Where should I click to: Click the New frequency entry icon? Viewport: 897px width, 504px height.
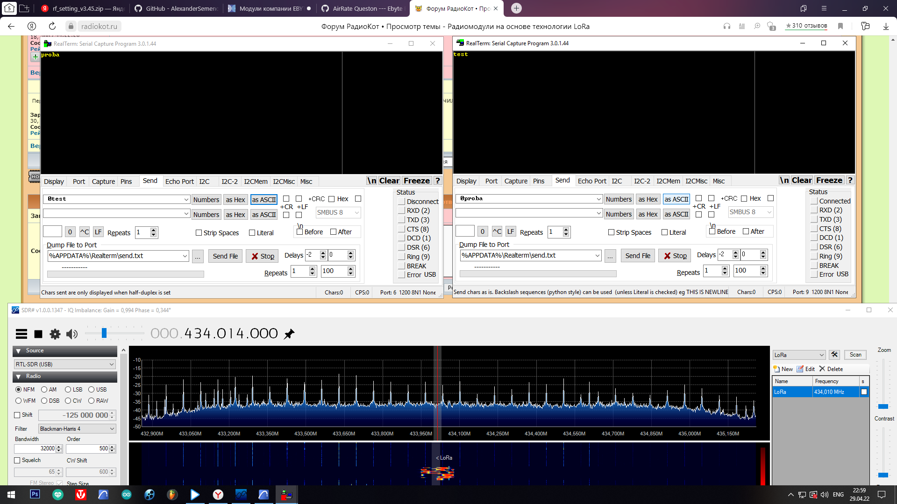(x=777, y=369)
